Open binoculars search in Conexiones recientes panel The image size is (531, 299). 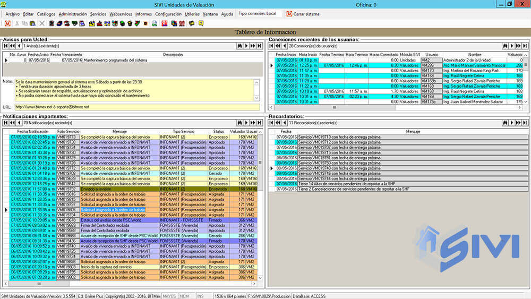pyautogui.click(x=505, y=46)
